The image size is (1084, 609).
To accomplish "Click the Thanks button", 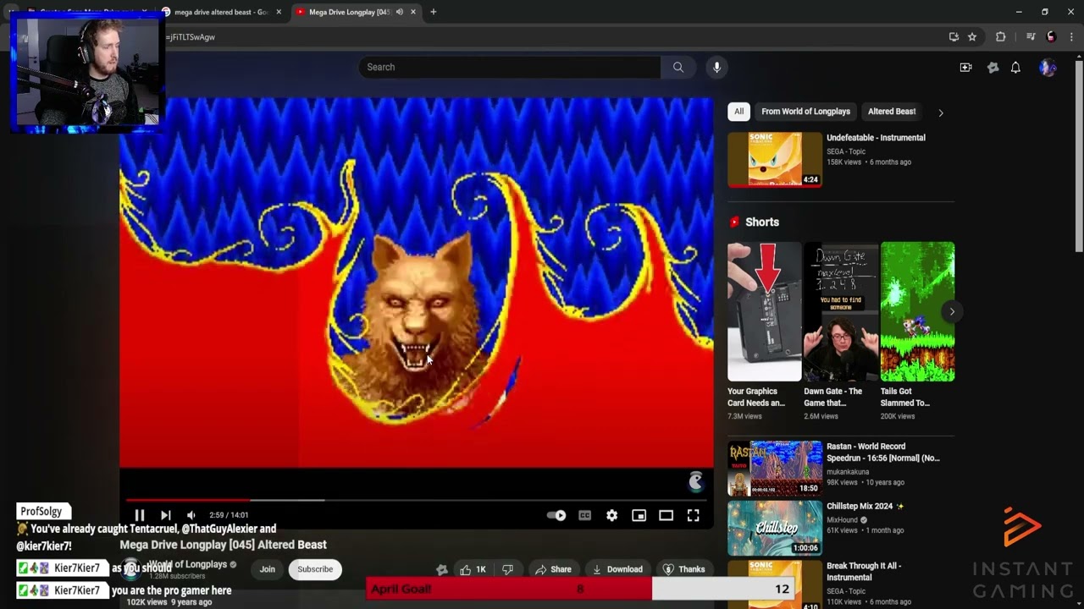I will 683,569.
